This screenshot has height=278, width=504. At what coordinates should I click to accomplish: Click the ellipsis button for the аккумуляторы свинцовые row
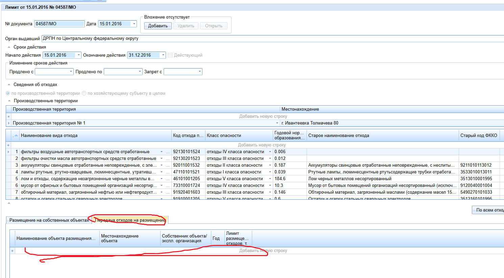[x=168, y=165]
